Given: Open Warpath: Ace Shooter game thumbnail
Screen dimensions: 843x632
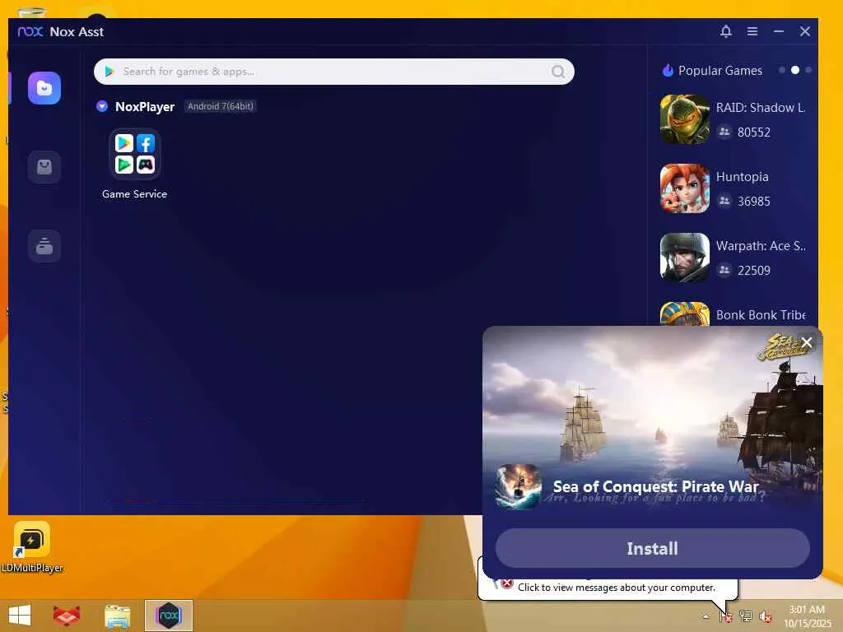Looking at the screenshot, I should click(x=684, y=258).
